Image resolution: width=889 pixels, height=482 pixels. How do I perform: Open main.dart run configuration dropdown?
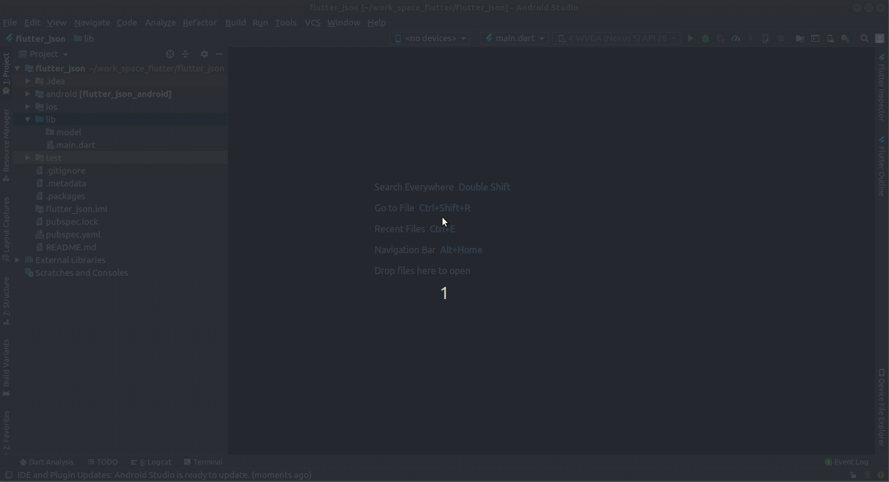tap(514, 38)
